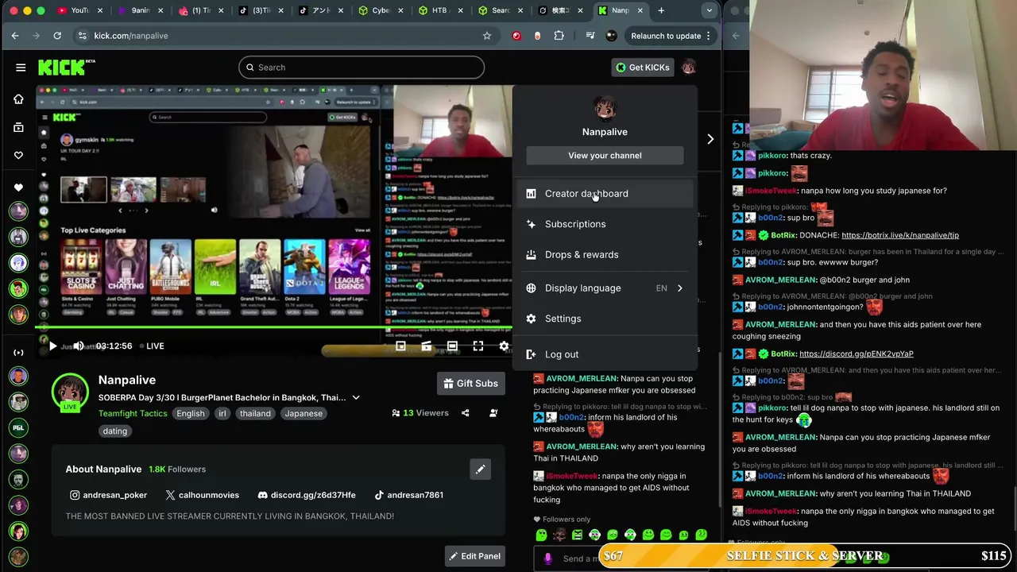Click the Gift Subs button

(x=470, y=384)
